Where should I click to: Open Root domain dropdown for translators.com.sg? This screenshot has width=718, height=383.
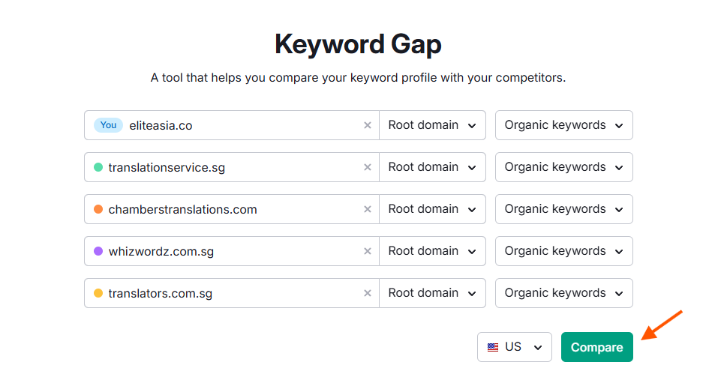432,293
